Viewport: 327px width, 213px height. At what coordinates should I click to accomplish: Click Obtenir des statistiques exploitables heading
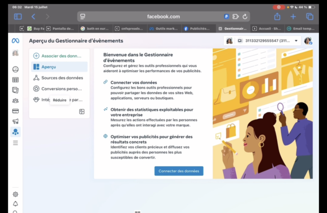pos(152,112)
